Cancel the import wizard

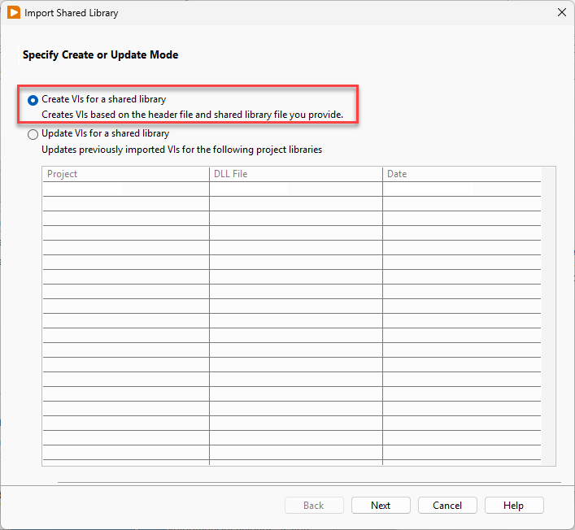[x=447, y=506]
